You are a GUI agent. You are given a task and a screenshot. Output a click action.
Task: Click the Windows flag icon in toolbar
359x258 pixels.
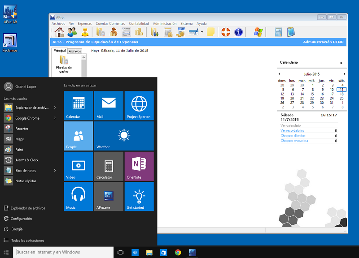[x=258, y=32]
